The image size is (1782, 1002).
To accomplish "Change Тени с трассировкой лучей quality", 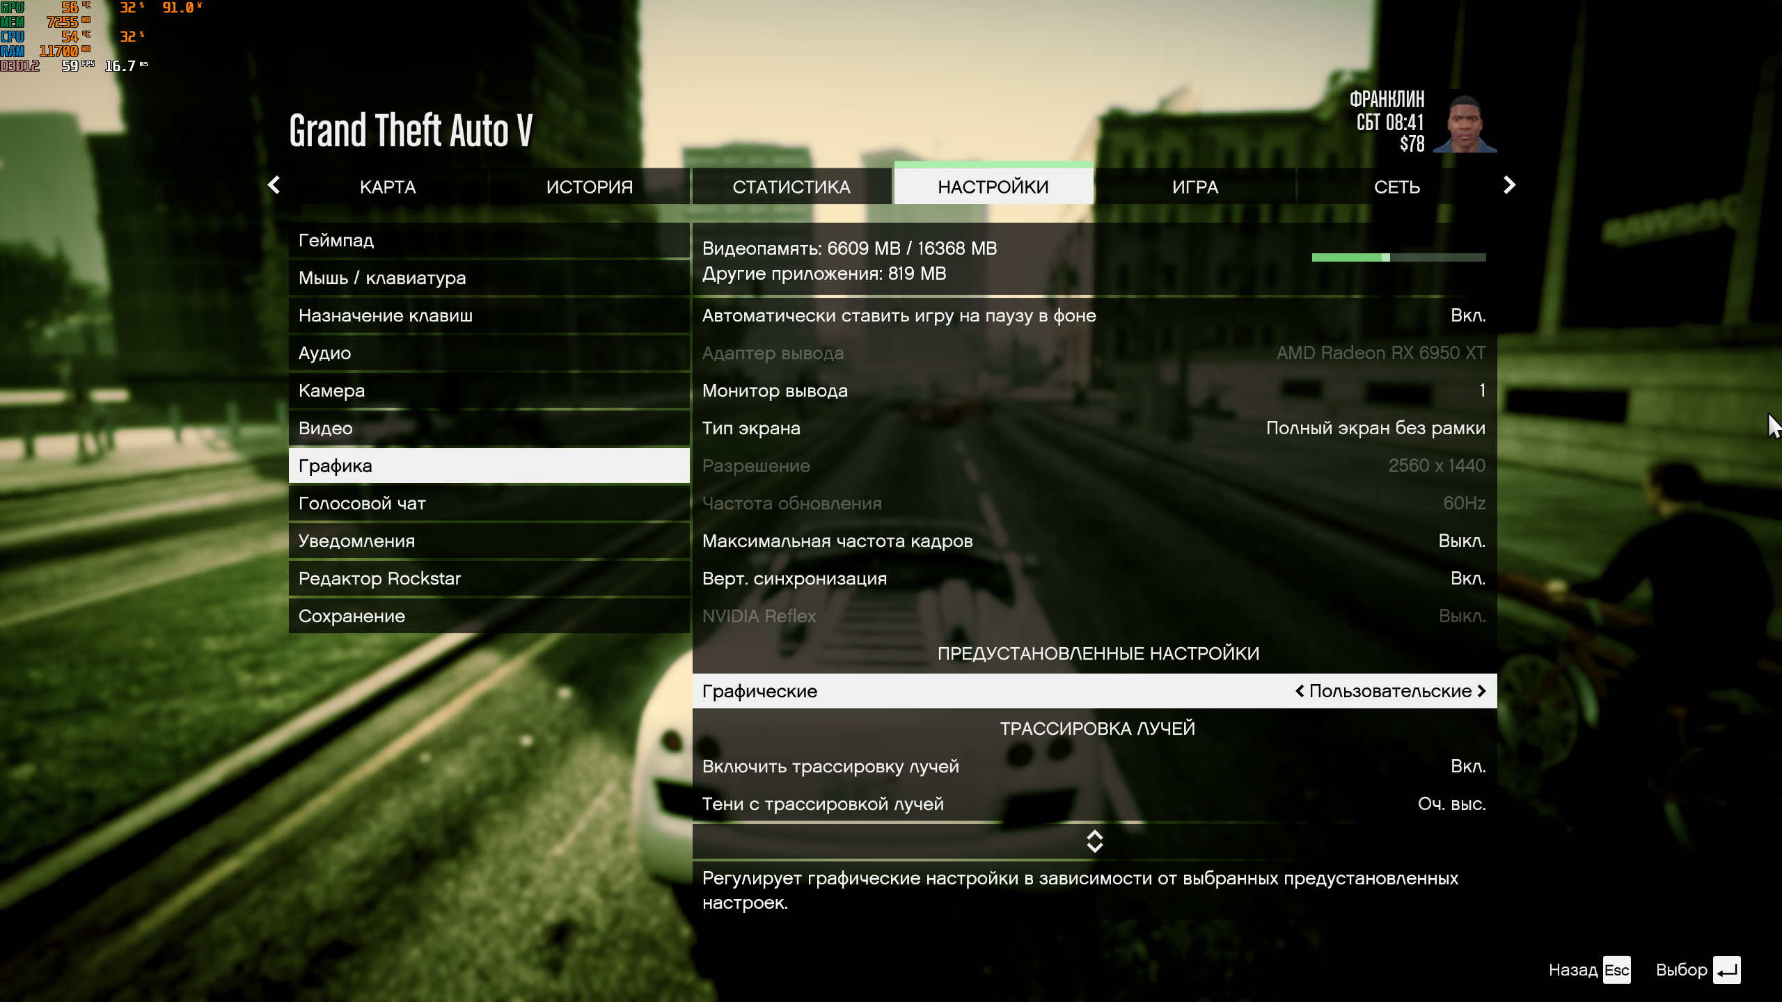I will [x=1095, y=804].
